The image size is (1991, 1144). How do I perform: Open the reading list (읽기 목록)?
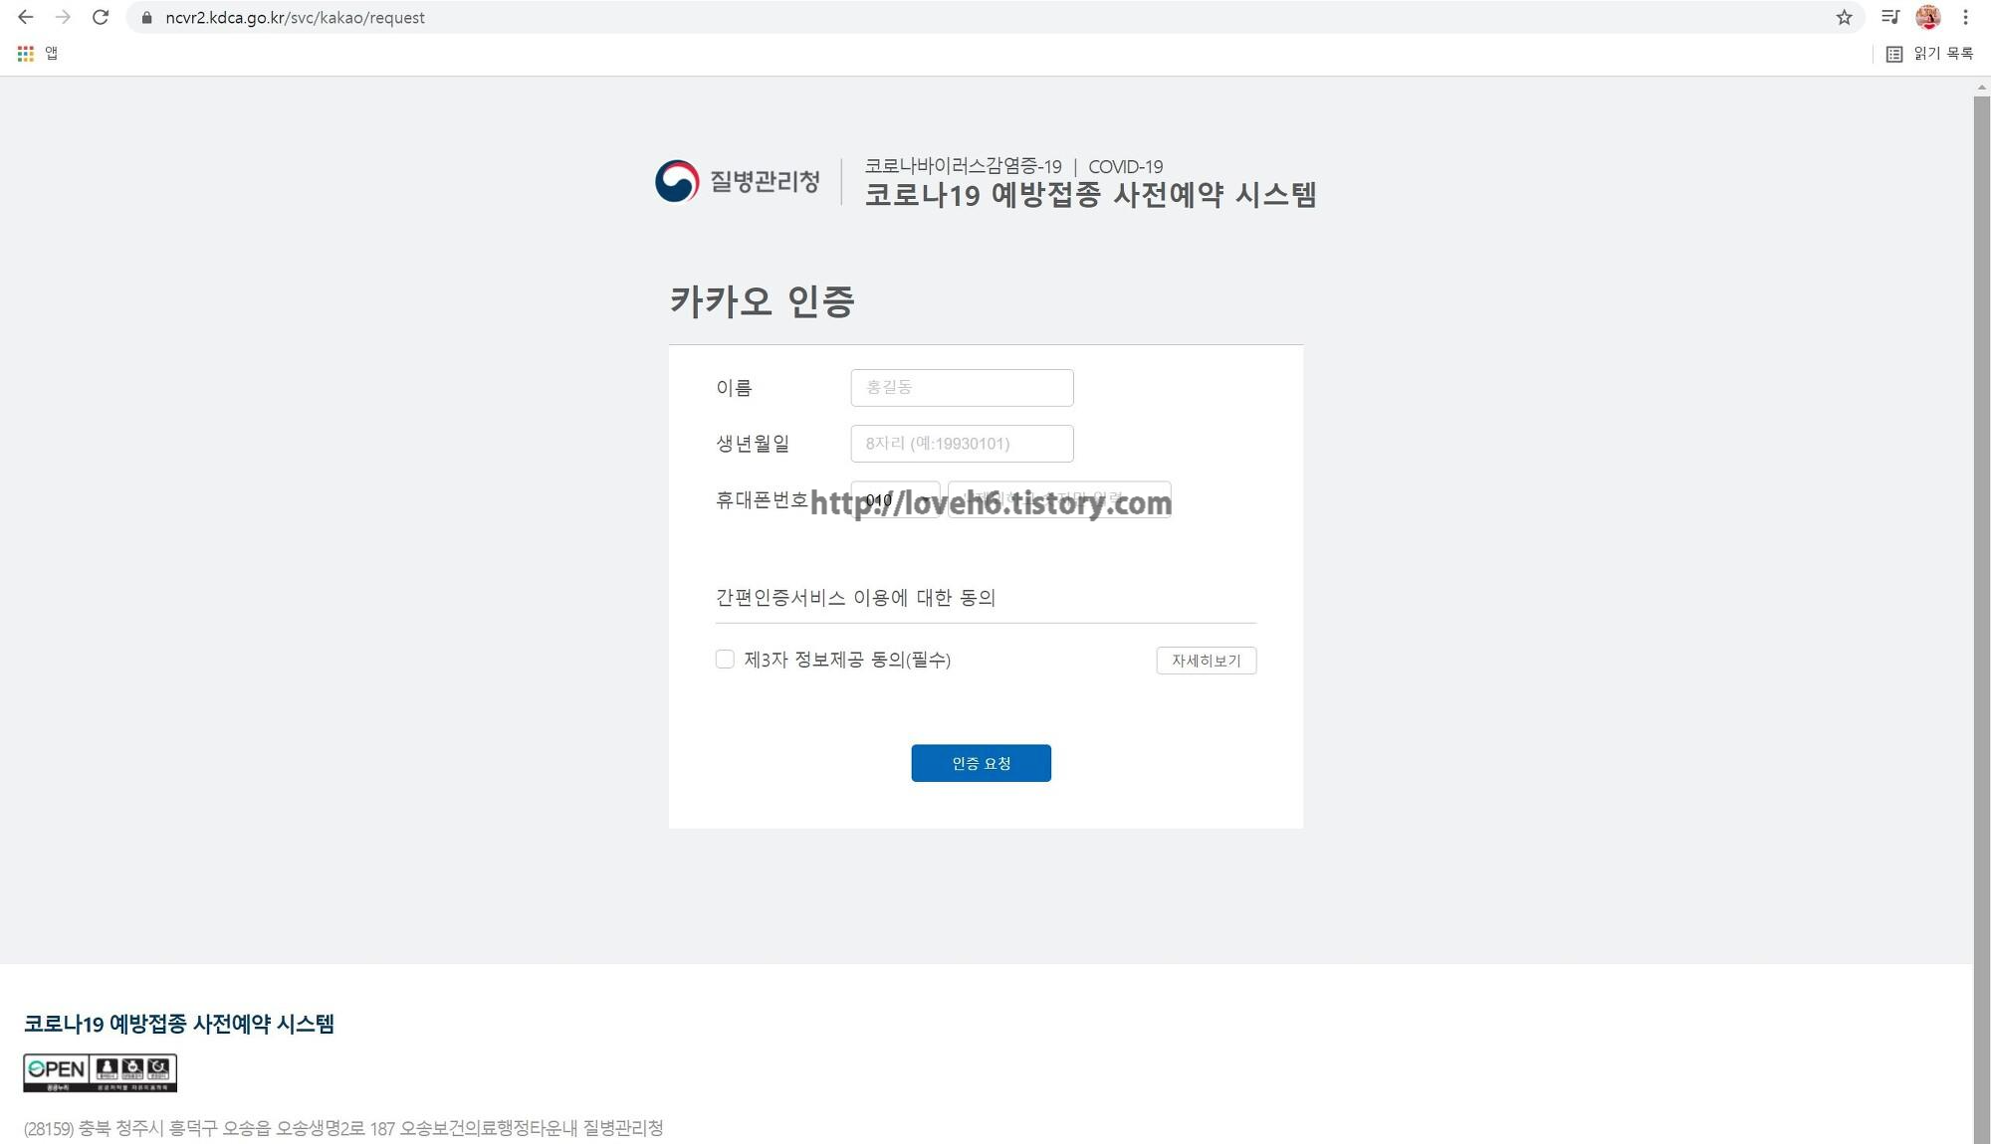[1929, 54]
